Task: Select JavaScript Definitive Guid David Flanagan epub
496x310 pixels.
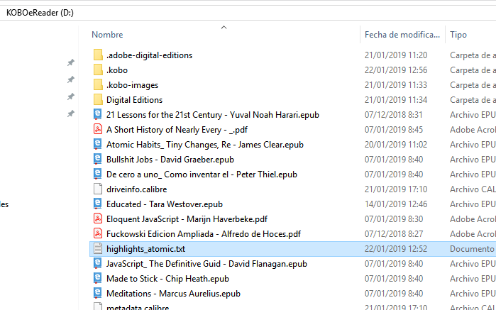Action: (x=206, y=263)
